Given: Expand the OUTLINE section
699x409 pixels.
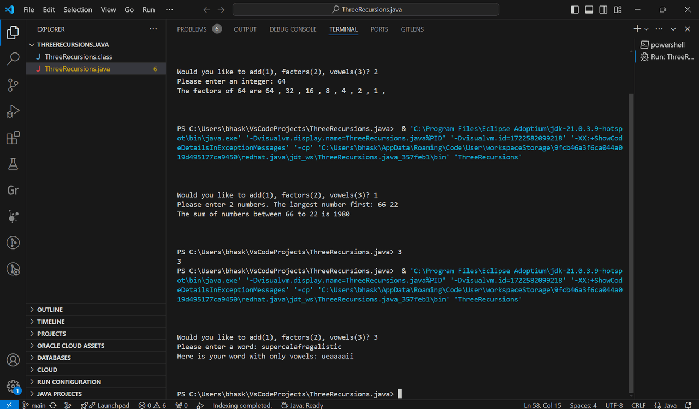Looking at the screenshot, I should (x=96, y=310).
